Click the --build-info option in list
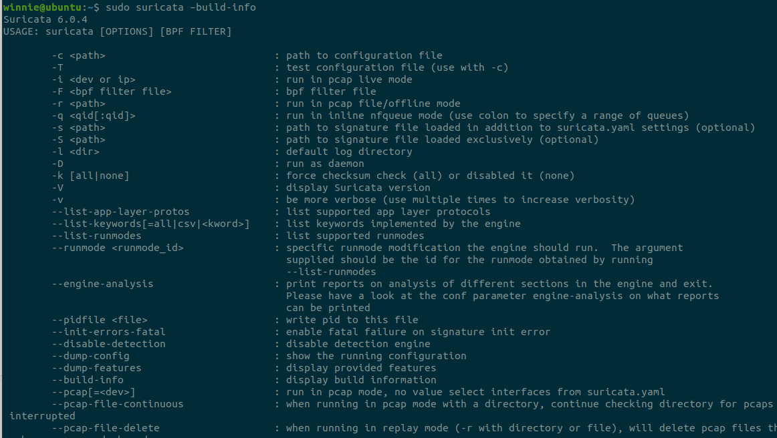777x438 pixels. click(88, 380)
